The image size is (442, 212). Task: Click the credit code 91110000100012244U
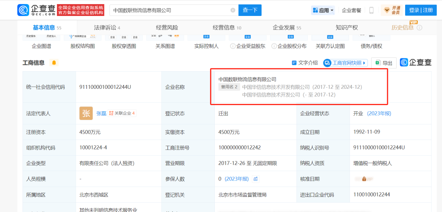pyautogui.click(x=106, y=87)
